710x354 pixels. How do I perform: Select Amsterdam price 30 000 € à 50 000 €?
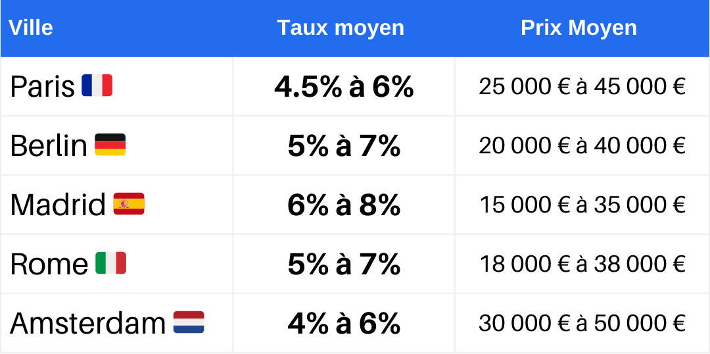pyautogui.click(x=582, y=323)
